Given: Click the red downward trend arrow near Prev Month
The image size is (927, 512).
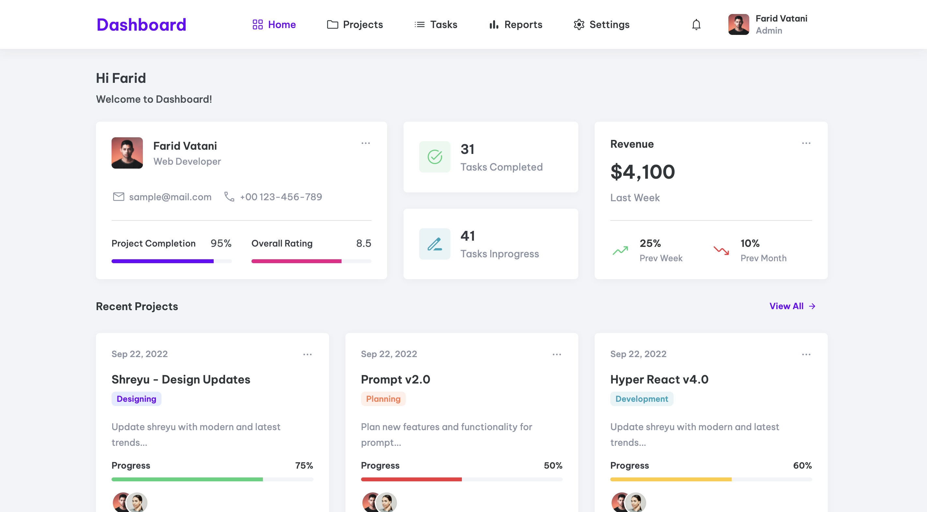Looking at the screenshot, I should (721, 250).
